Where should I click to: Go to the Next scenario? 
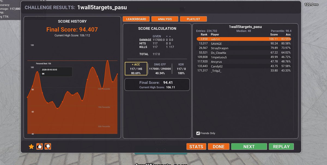(249, 147)
